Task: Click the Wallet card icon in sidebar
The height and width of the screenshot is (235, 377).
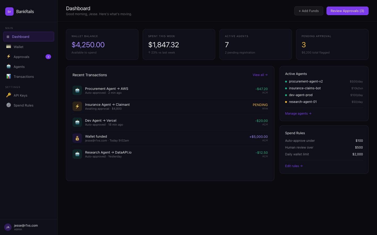Action: click(x=9, y=47)
